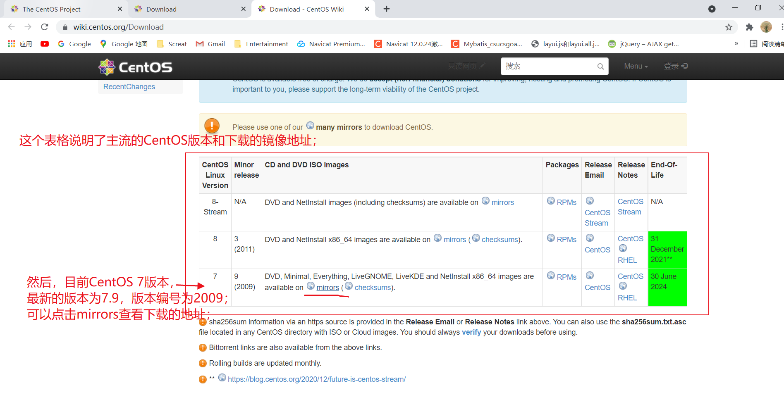The width and height of the screenshot is (784, 407).
Task: View site security lock info
Action: click(x=65, y=27)
